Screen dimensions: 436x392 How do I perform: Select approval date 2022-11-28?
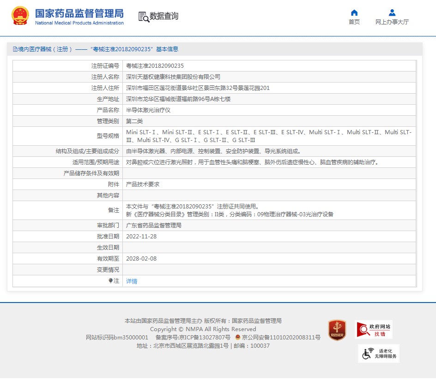click(x=141, y=237)
